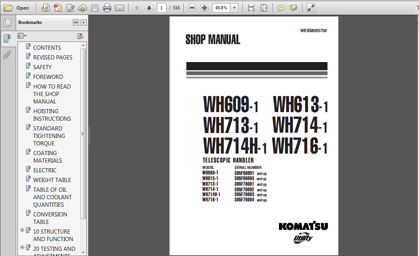Open TABLE OF OIL AND COOLANT QUANTITIES bookmark
Viewport: 419px width, 256px height.
(x=52, y=197)
